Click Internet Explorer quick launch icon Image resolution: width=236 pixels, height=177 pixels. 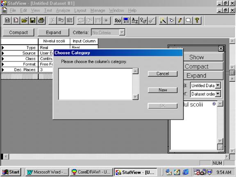(x=186, y=172)
